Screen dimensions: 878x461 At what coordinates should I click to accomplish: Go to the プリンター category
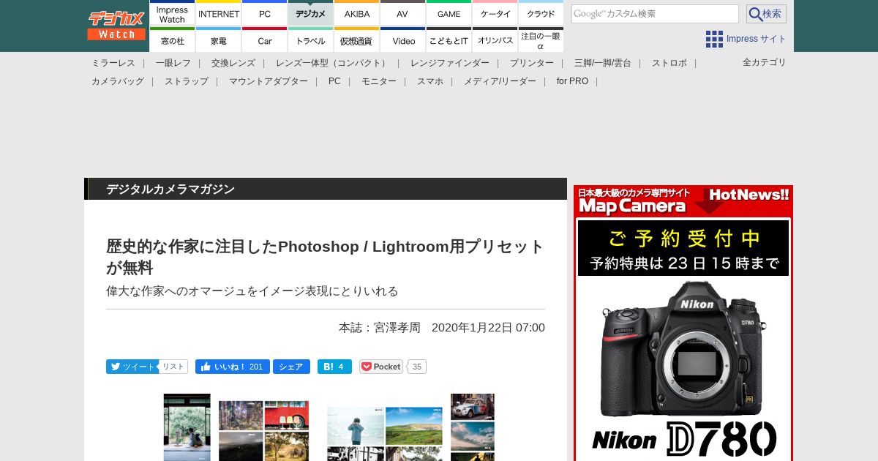(532, 63)
